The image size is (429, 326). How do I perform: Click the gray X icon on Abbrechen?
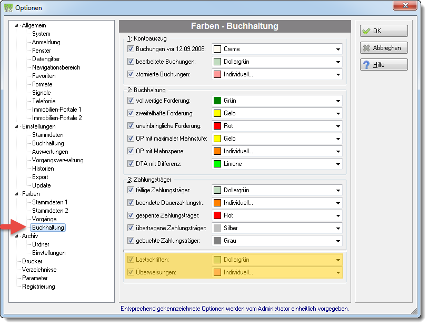tap(366, 48)
